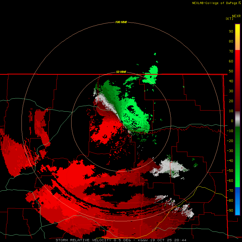The width and height of the screenshot is (242, 242).
Task: Click the -50 scale value
Action: pos(230,171)
